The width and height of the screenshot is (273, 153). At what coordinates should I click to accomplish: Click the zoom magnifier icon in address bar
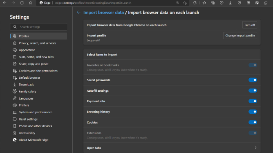(x=177, y=3)
